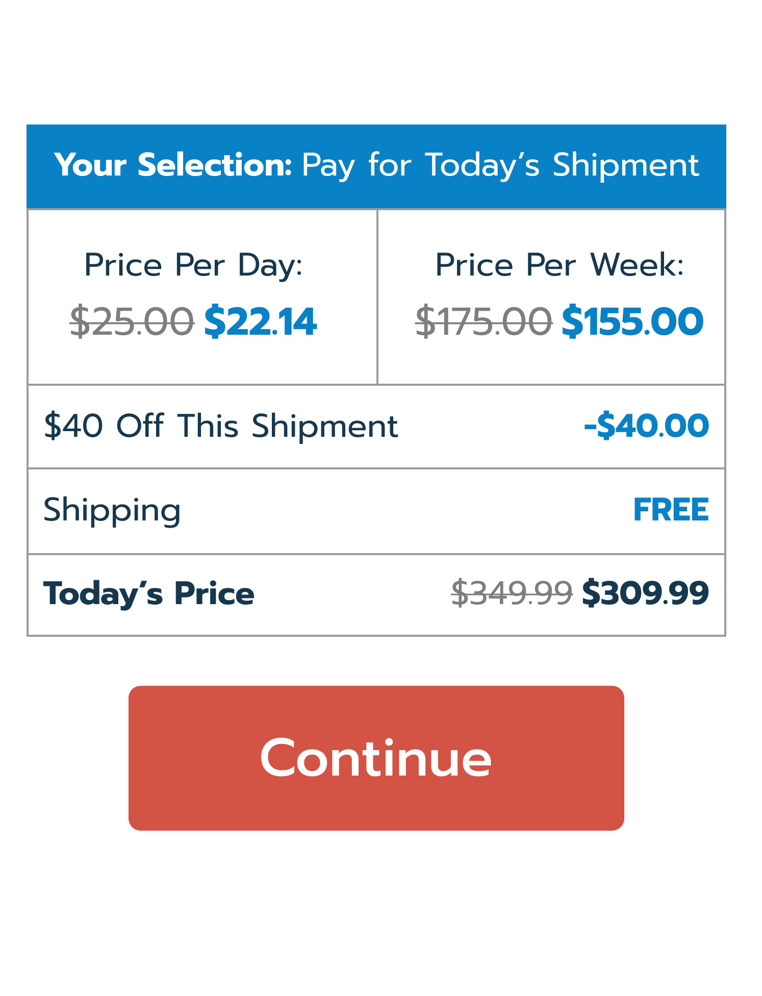The width and height of the screenshot is (762, 996).
Task: Click the crossed-out $25.00 daily price
Action: pyautogui.click(x=132, y=322)
